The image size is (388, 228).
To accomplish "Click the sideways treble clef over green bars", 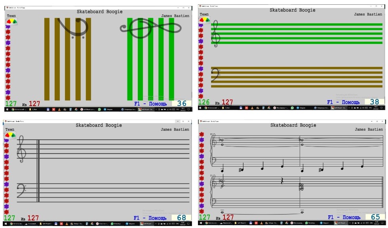I will click(x=150, y=28).
